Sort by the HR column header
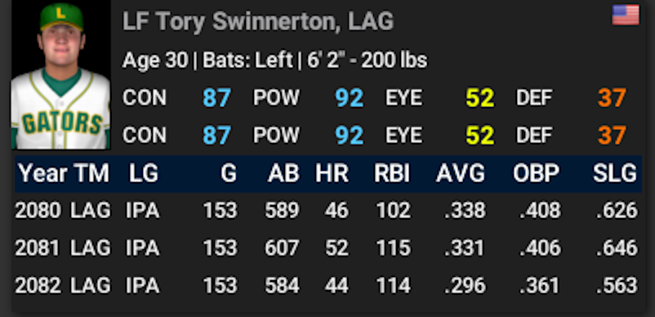The width and height of the screenshot is (655, 317). tap(332, 173)
